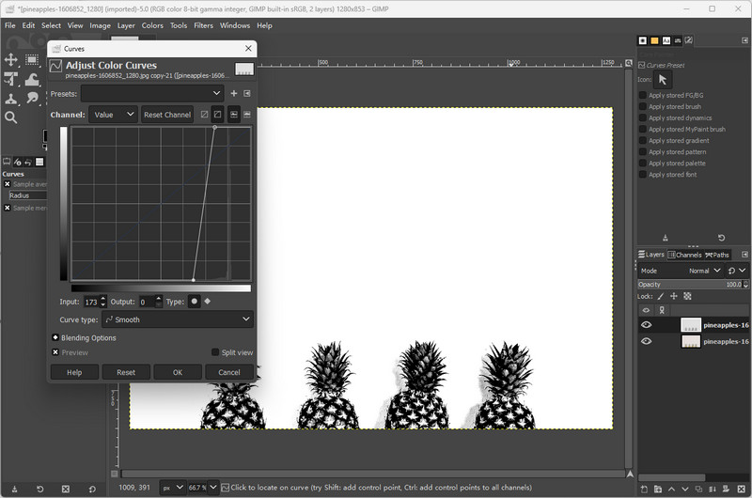Pick the Warp Transform tool icon
The width and height of the screenshot is (752, 498).
point(32,79)
